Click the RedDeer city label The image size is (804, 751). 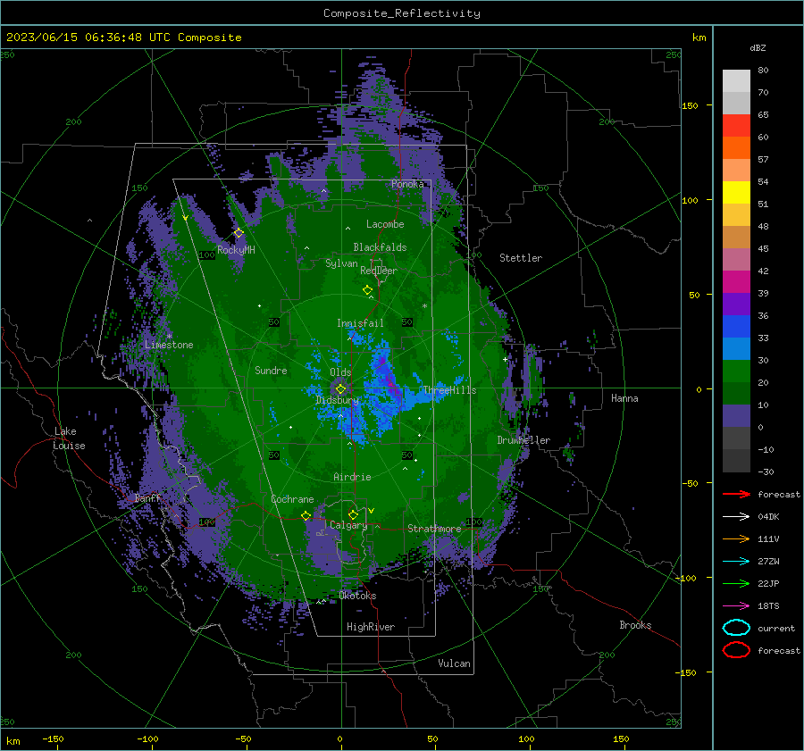pyautogui.click(x=379, y=271)
